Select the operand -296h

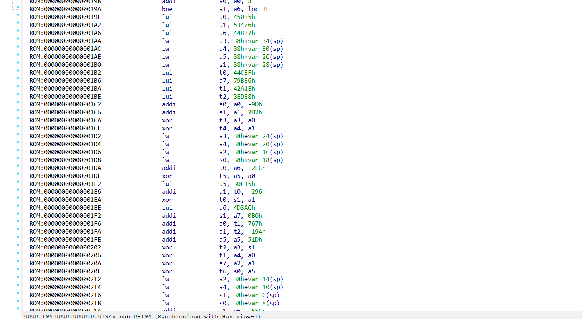256,192
